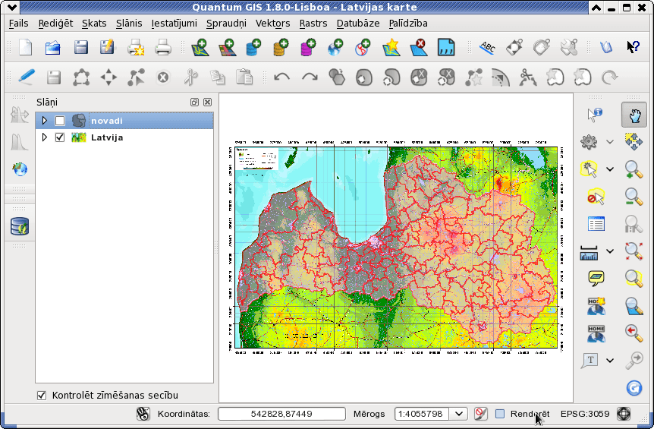Enable the novadi layer checkbox
This screenshot has width=654, height=429.
[60, 121]
